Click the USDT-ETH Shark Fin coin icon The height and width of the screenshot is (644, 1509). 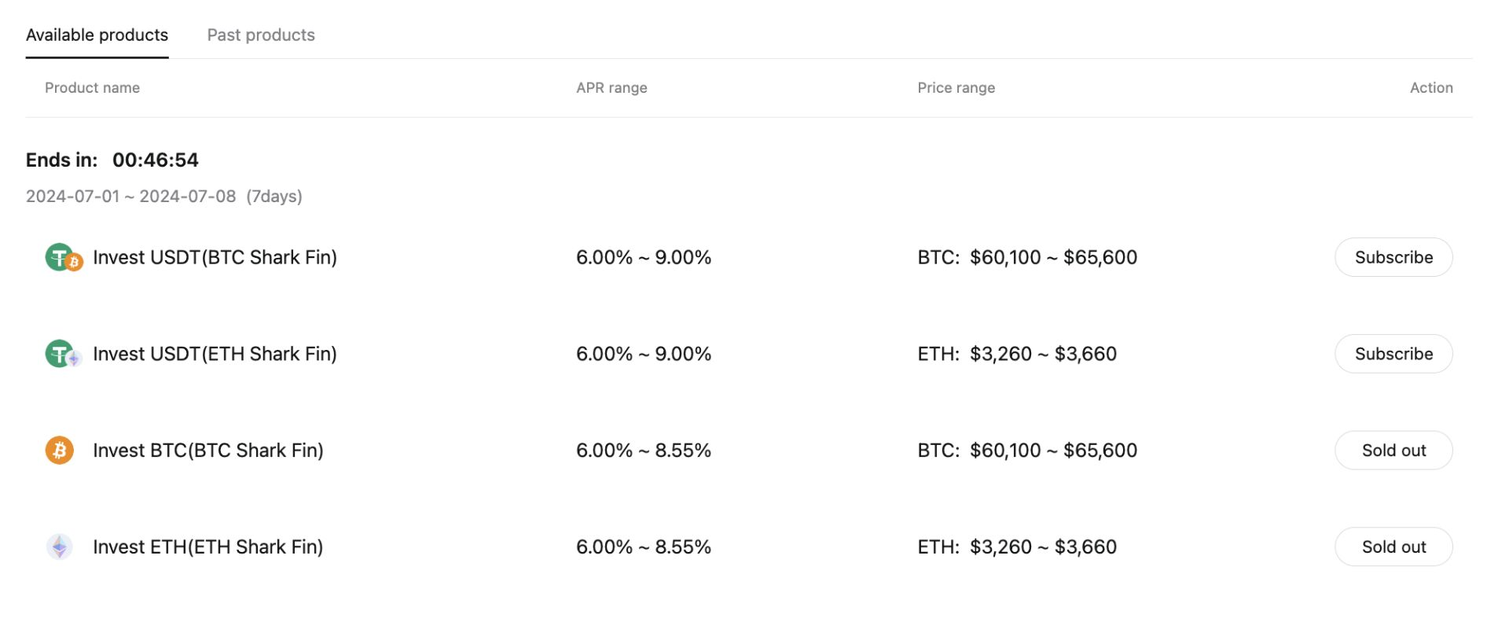point(64,354)
